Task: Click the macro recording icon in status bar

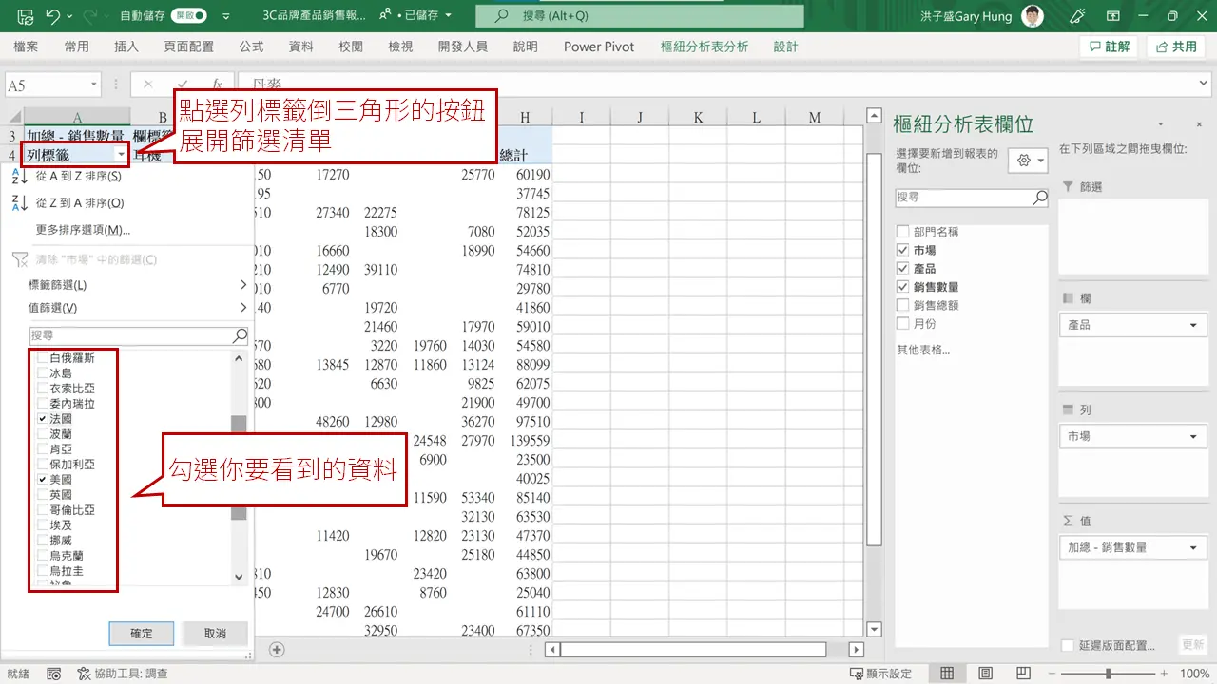Action: (53, 674)
